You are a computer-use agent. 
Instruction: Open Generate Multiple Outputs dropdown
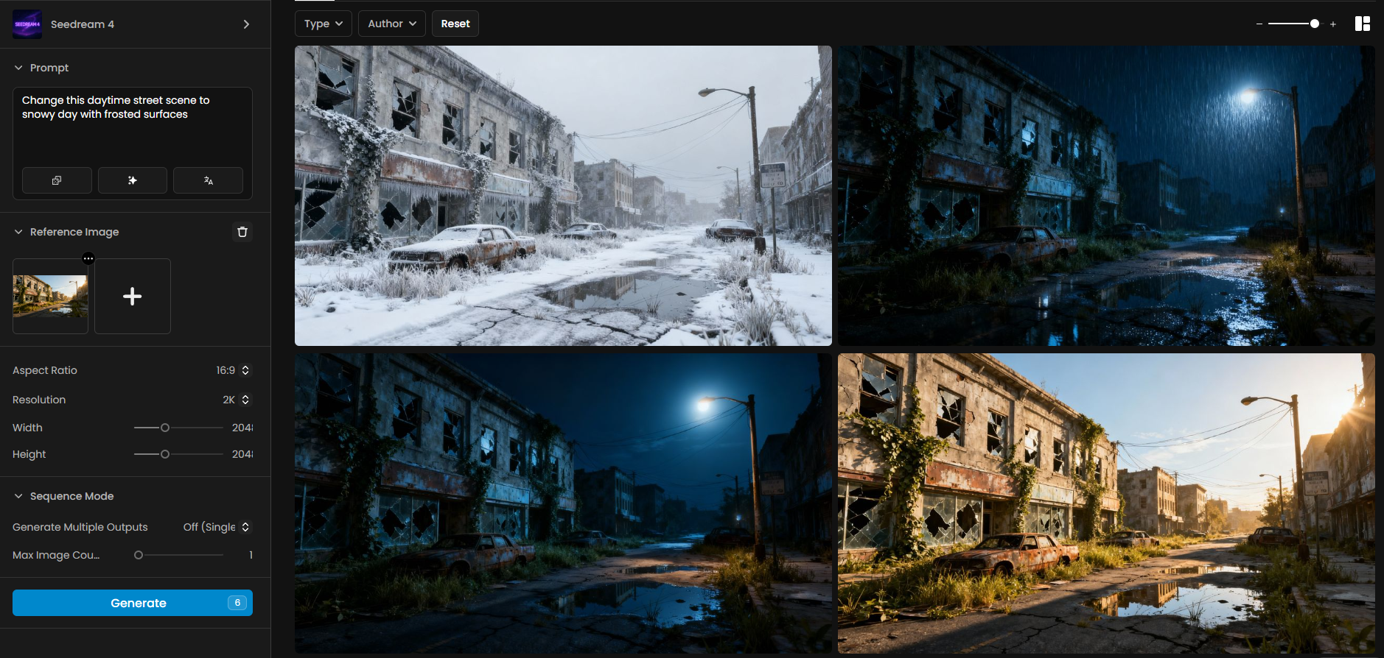217,527
